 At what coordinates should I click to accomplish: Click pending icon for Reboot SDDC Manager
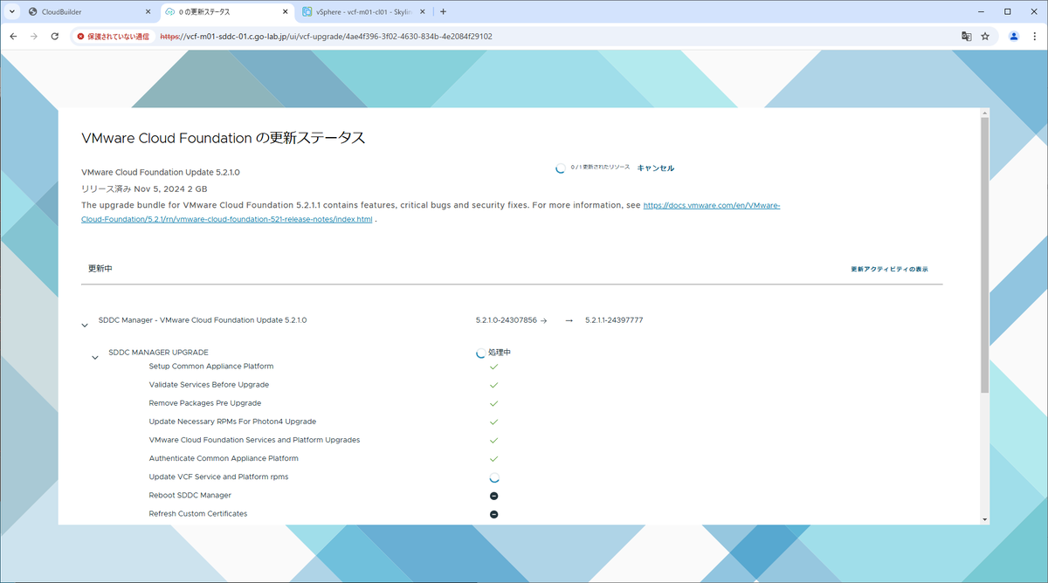493,496
